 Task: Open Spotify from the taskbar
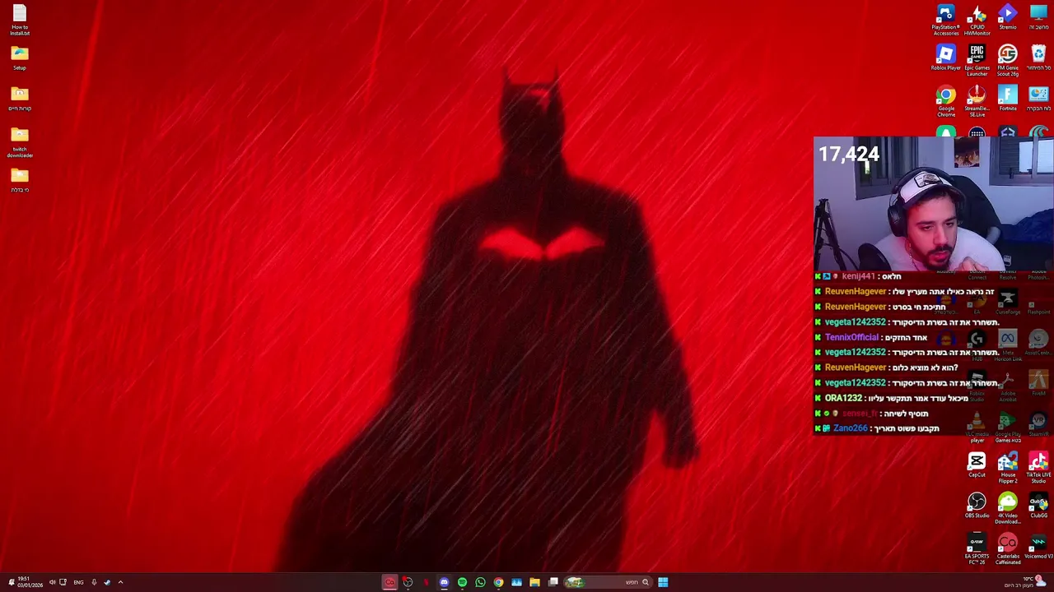pyautogui.click(x=462, y=582)
